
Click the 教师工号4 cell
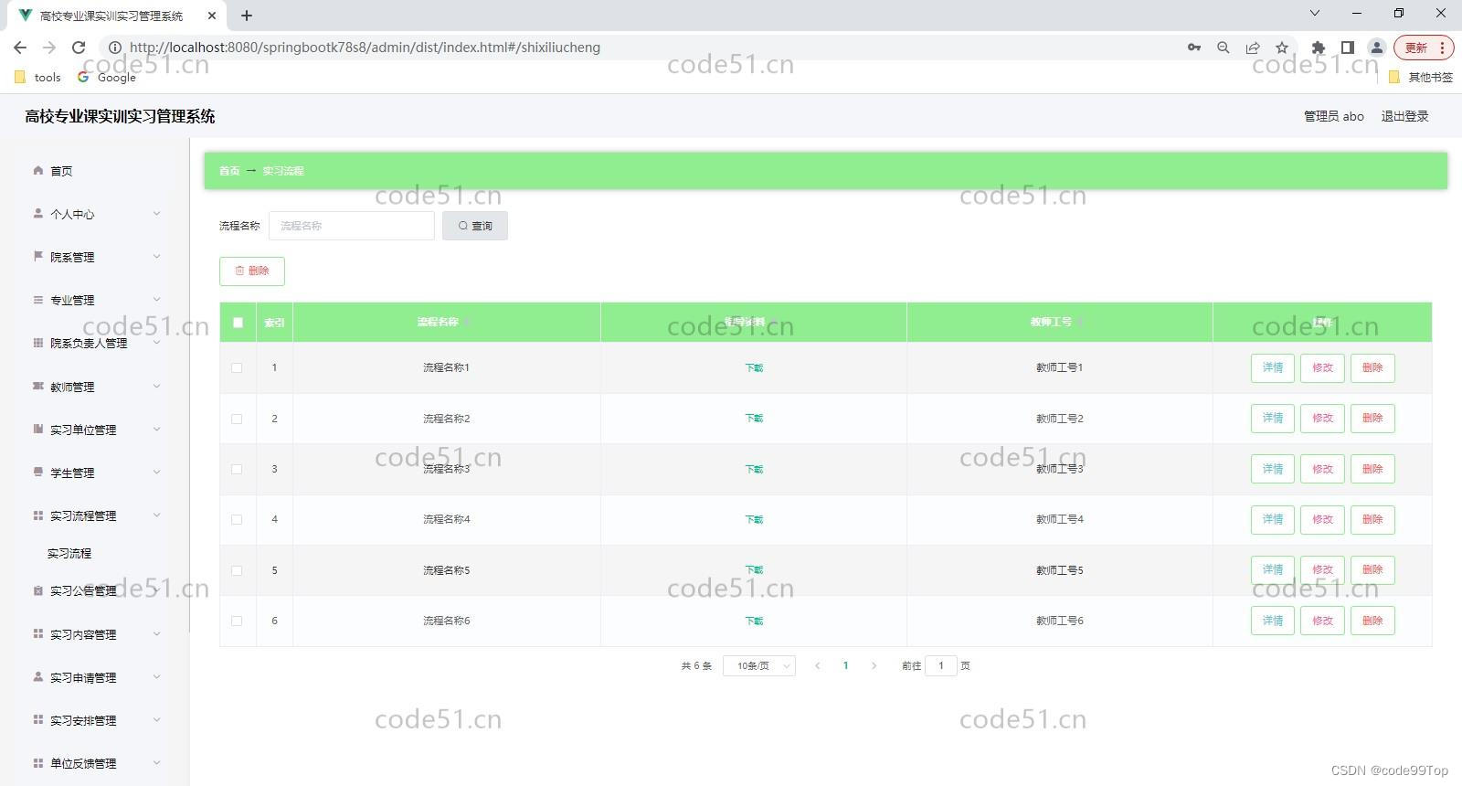pyautogui.click(x=1059, y=519)
